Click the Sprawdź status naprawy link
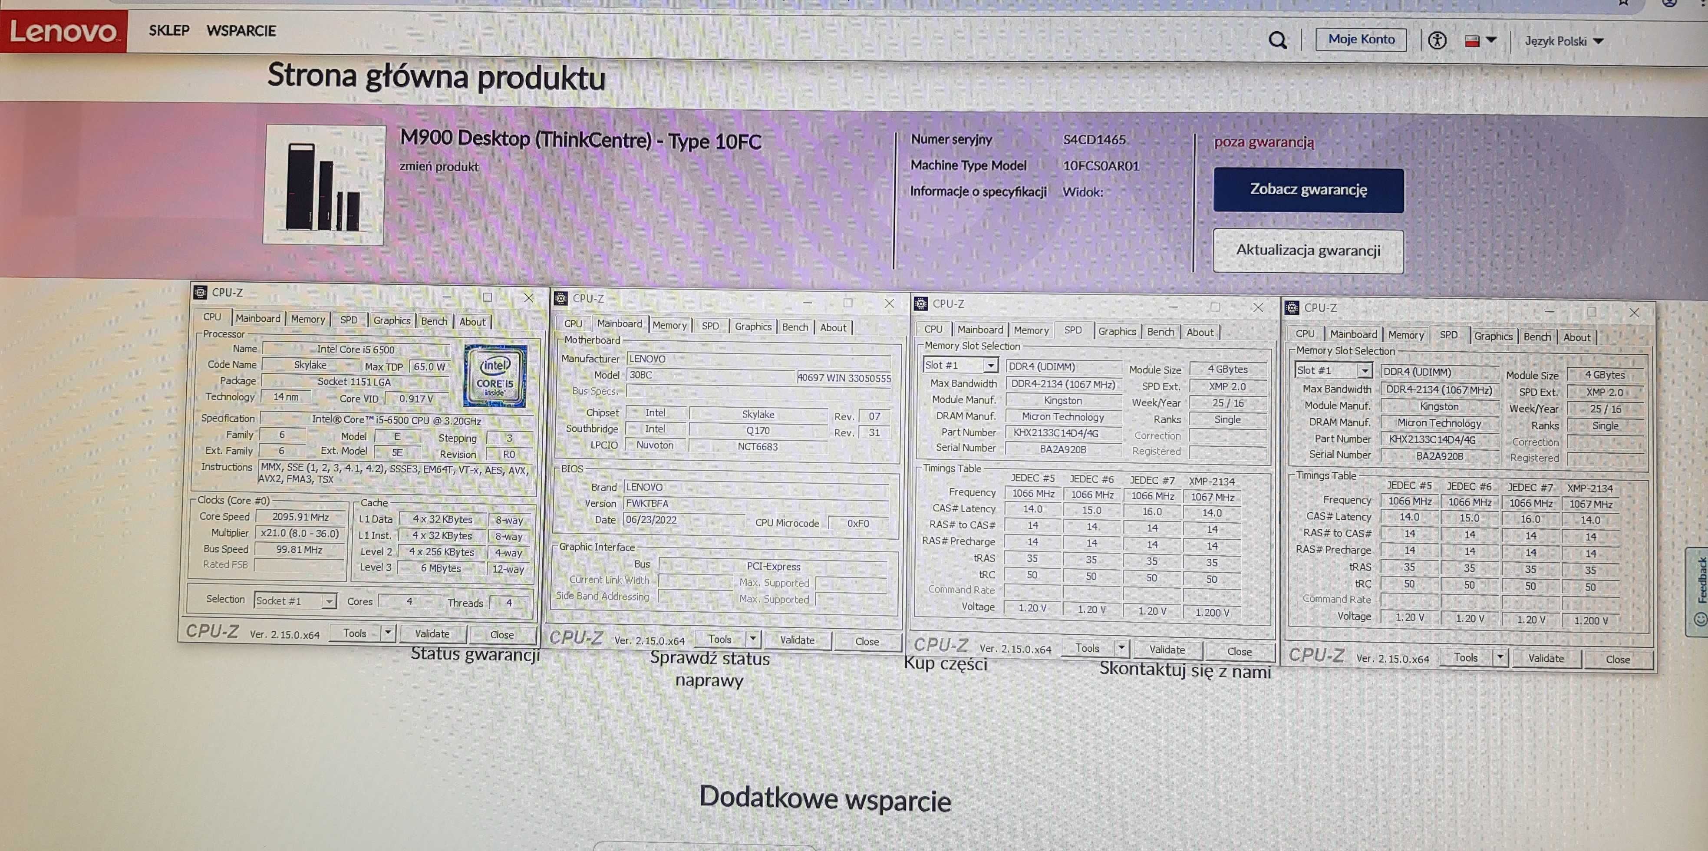This screenshot has height=851, width=1708. (x=709, y=669)
